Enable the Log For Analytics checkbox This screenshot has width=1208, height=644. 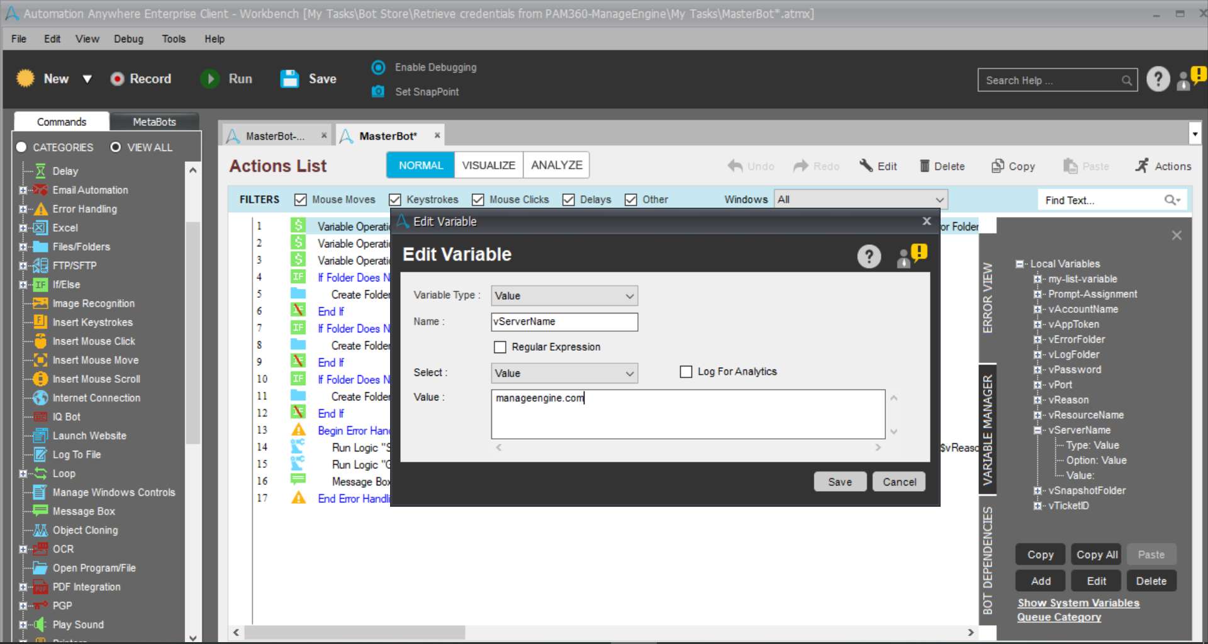click(x=686, y=372)
